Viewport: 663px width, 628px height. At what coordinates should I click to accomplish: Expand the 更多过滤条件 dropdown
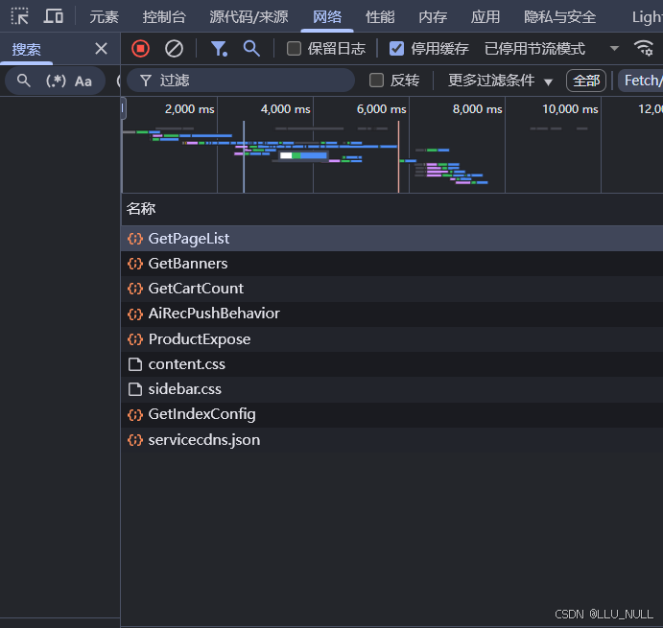point(500,81)
